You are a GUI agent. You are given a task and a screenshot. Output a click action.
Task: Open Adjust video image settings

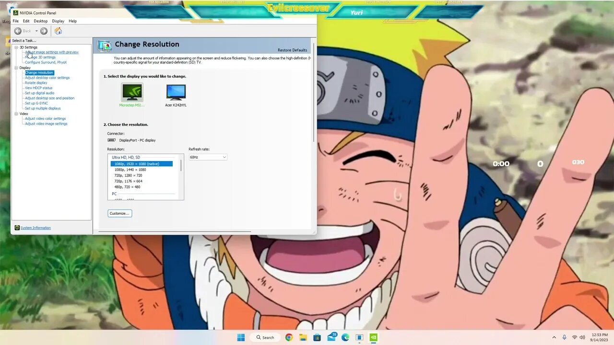(x=46, y=124)
